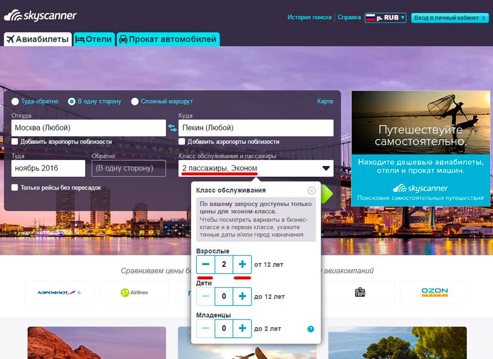493x359 pixels.
Task: Click Вход в личный кабинет button
Action: [449, 18]
